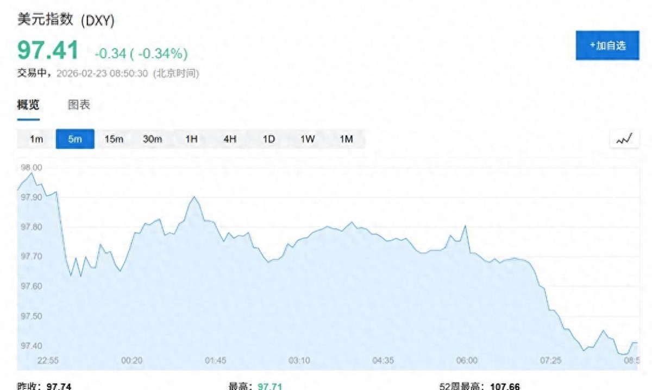Image resolution: width=652 pixels, height=390 pixels.
Task: Click the 昨收 97.74 value
Action: pos(59,386)
